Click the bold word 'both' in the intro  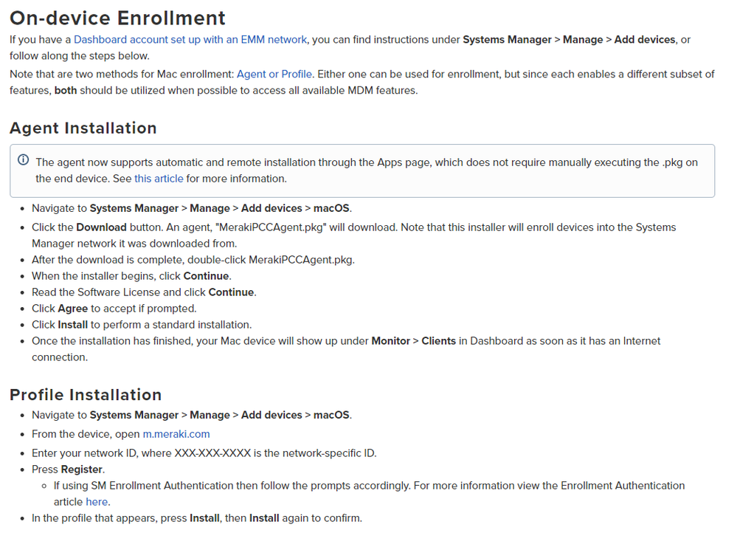coord(67,90)
